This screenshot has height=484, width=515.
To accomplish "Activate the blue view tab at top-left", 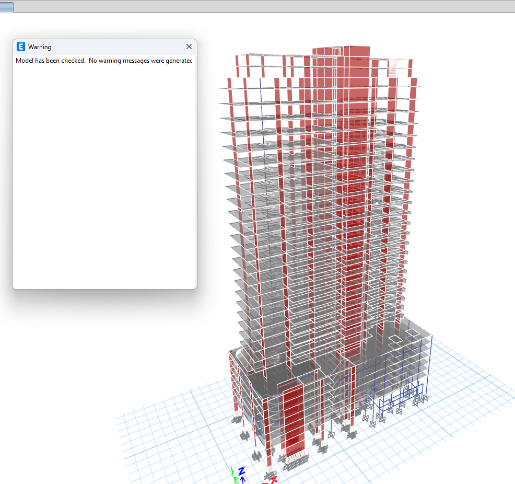I will point(7,7).
